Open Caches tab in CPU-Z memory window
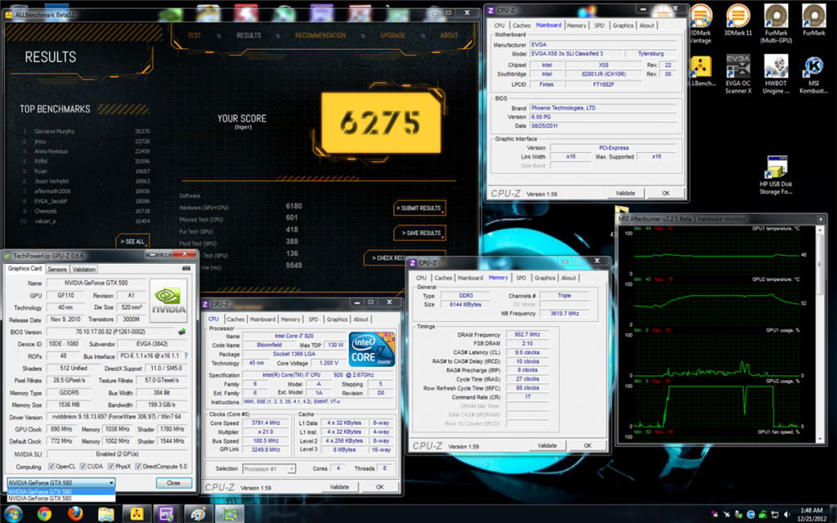Viewport: 837px width, 523px height. pyautogui.click(x=443, y=278)
